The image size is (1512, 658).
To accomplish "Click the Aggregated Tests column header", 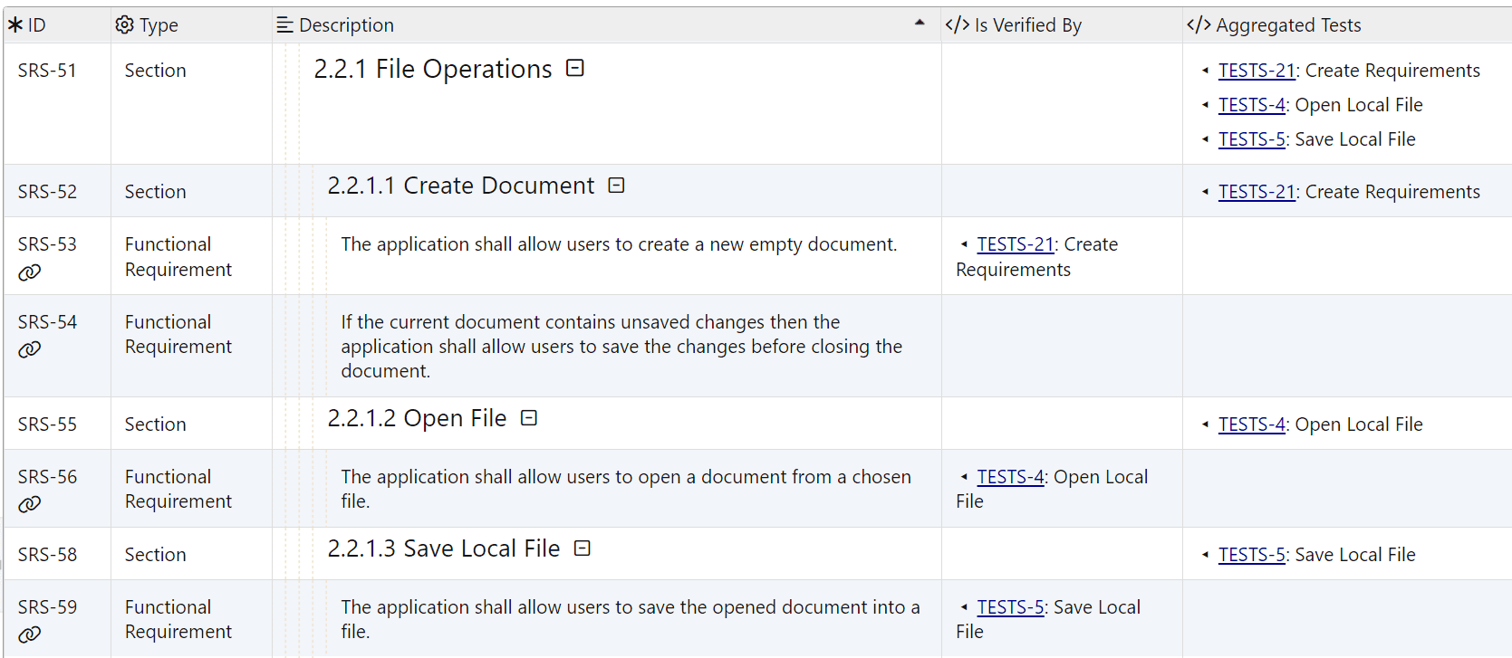I will tap(1347, 24).
